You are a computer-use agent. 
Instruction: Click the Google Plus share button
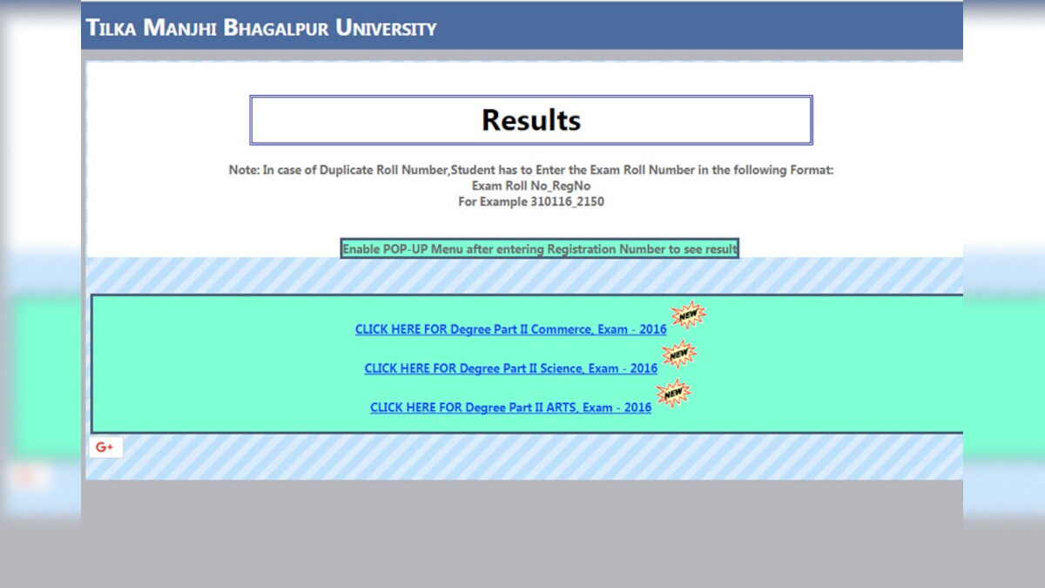click(105, 447)
